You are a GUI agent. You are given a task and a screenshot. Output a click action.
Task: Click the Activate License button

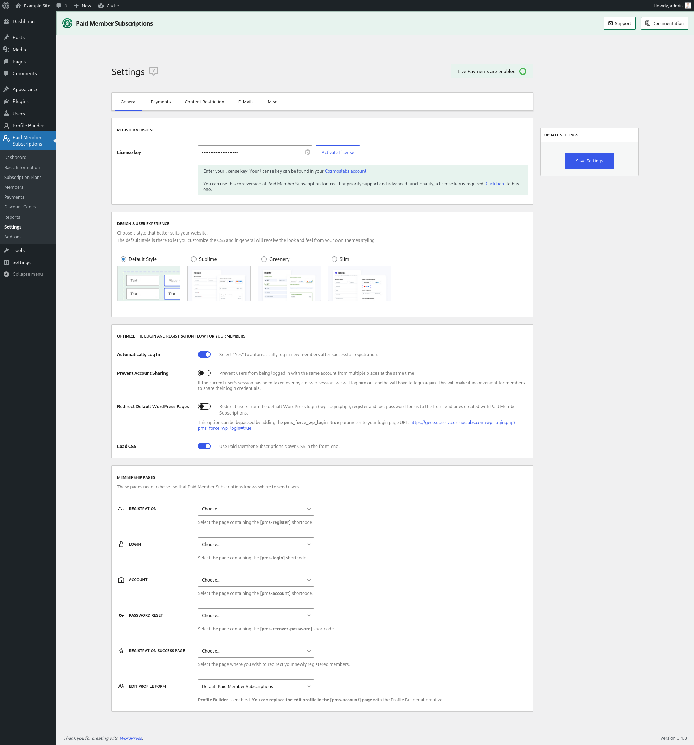pyautogui.click(x=338, y=152)
